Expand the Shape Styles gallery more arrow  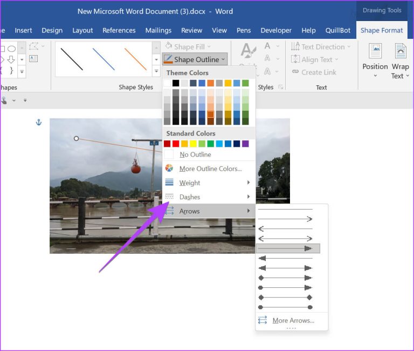point(156,71)
